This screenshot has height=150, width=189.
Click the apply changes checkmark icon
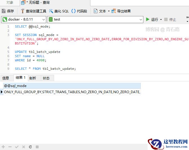17,147
